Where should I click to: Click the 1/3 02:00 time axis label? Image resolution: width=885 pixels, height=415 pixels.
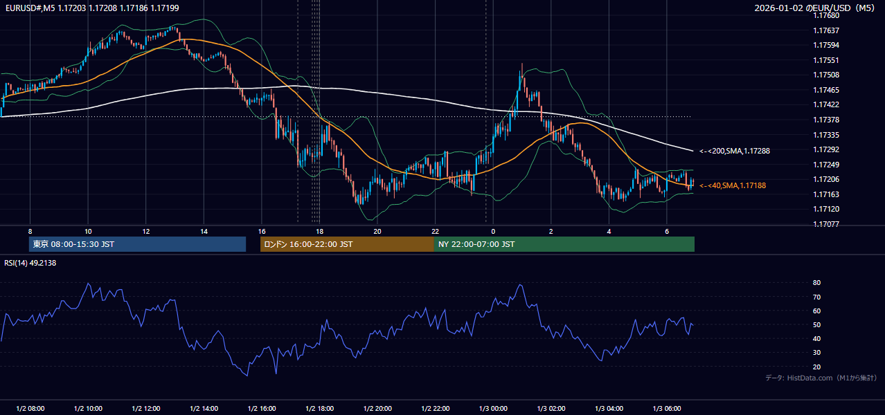click(551, 409)
